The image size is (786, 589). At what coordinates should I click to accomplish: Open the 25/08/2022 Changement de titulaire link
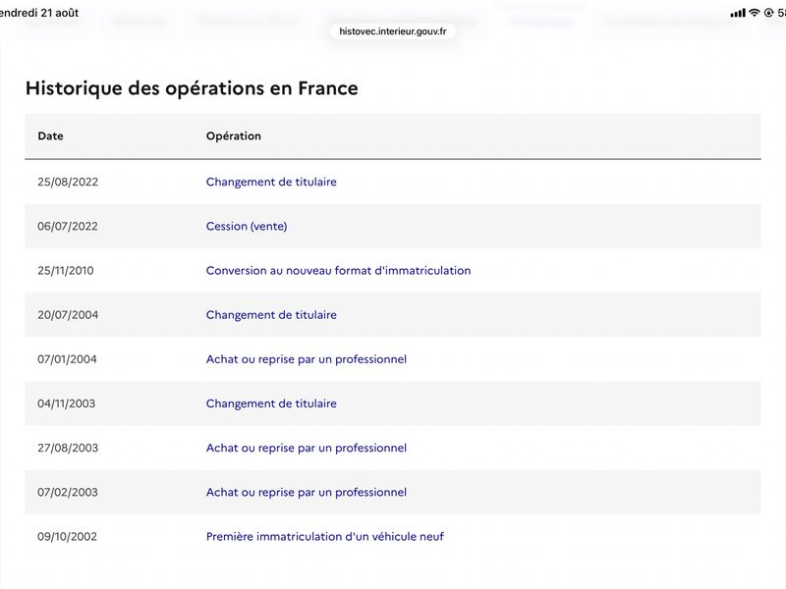point(271,182)
